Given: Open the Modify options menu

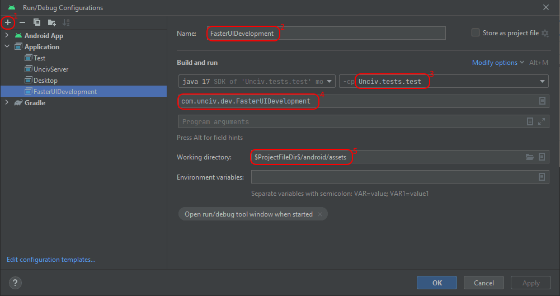Looking at the screenshot, I should (x=498, y=63).
